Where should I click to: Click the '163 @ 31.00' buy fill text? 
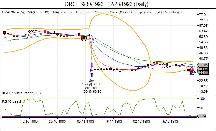92,84
